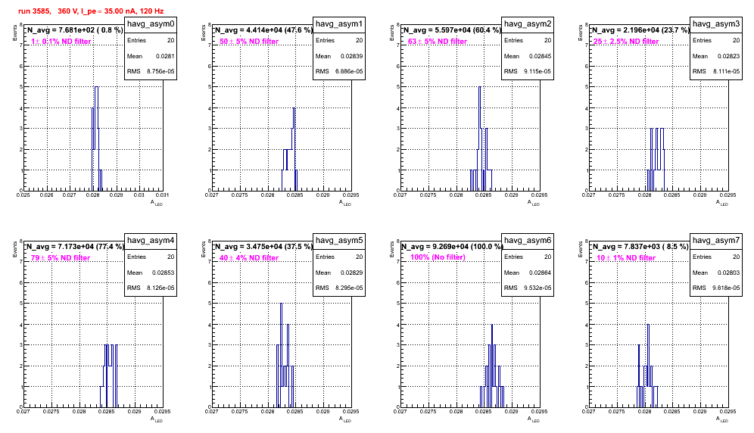Screen dimensions: 754x433
Task: Click the 40± 4% ND filter label
Action: pyautogui.click(x=249, y=258)
